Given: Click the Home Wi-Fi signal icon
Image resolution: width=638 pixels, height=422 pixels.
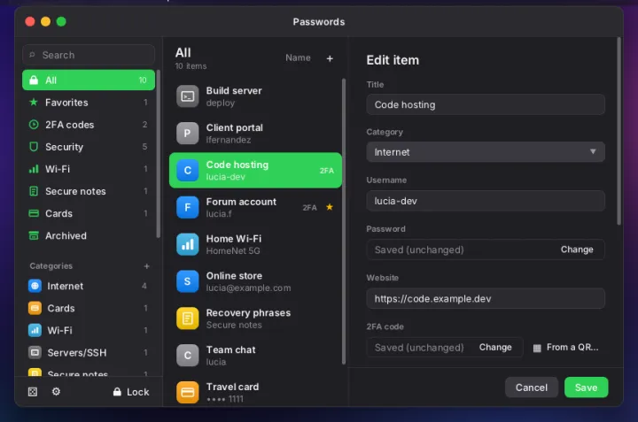Looking at the screenshot, I should pyautogui.click(x=187, y=244).
